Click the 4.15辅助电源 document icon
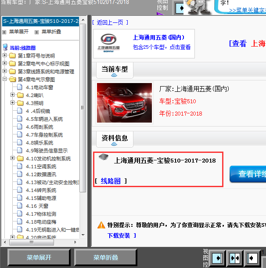This screenshot has width=266, height=268. 20,198
